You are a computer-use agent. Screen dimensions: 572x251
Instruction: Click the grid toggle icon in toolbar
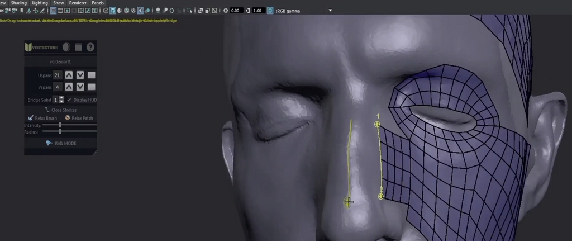[53, 11]
